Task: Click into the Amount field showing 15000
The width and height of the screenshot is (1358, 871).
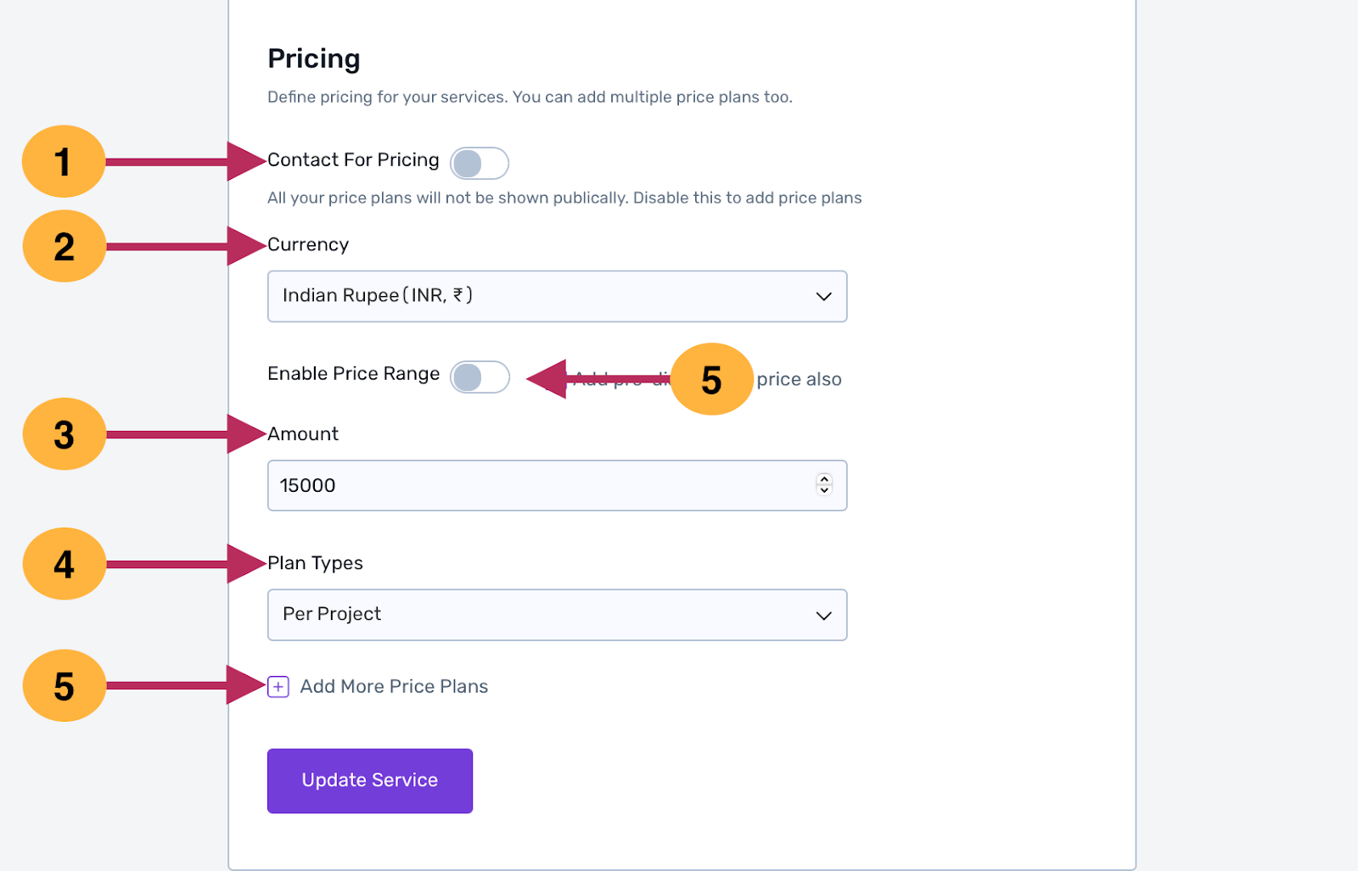Action: point(535,485)
